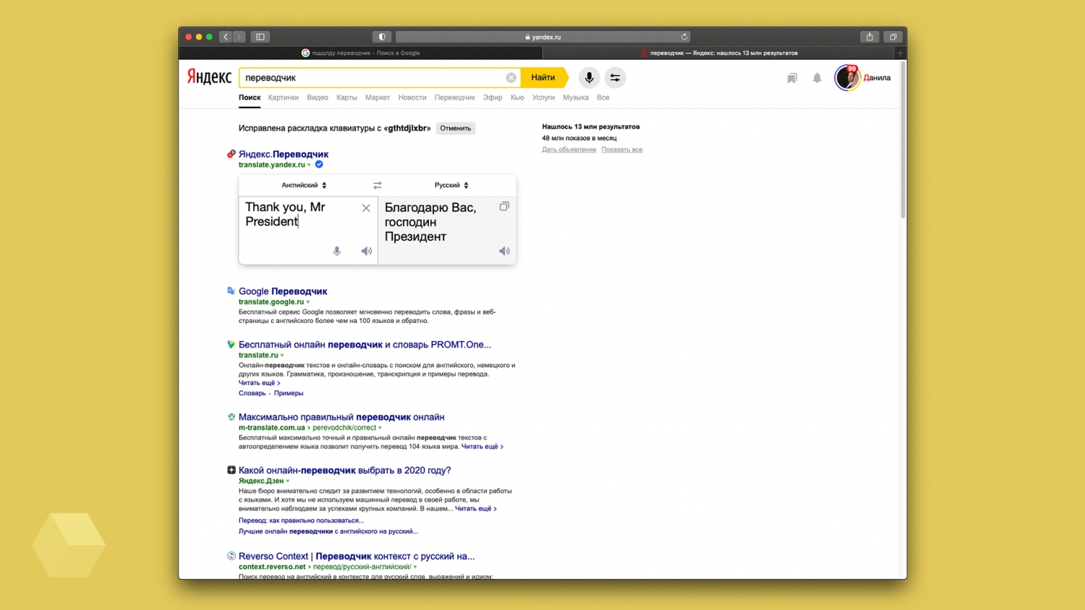Start voice search with microphone icon
The height and width of the screenshot is (610, 1085).
click(589, 77)
